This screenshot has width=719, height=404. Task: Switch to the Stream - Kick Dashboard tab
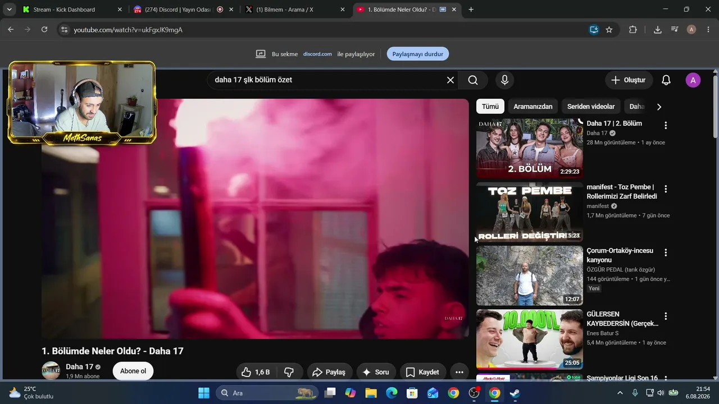[x=73, y=10]
